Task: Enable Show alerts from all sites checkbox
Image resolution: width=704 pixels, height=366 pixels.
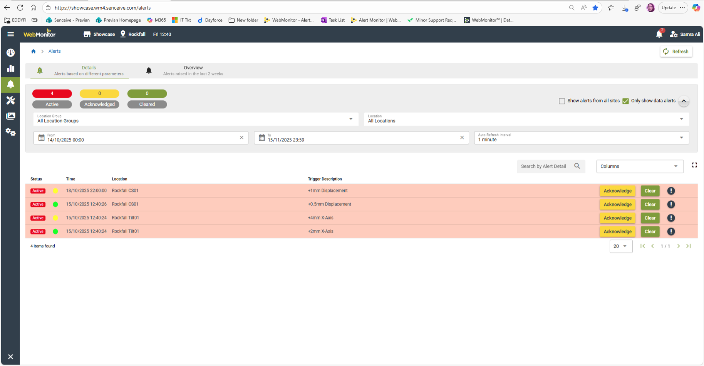Action: (x=562, y=101)
